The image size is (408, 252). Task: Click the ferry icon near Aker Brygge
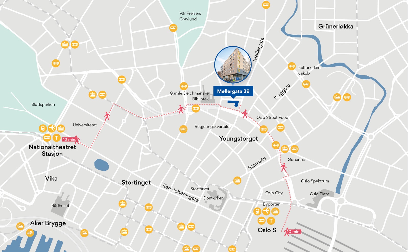[x=30, y=233]
